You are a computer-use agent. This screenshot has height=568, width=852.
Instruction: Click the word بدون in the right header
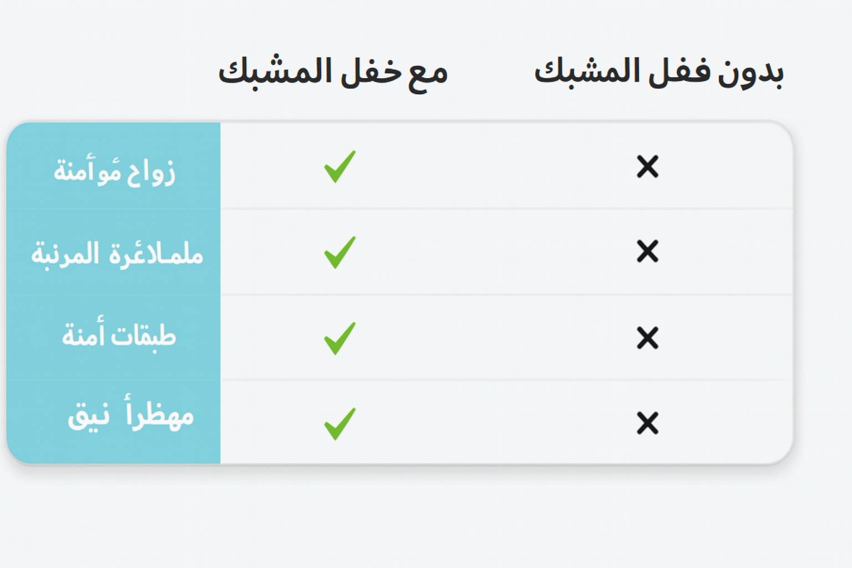[x=750, y=73]
